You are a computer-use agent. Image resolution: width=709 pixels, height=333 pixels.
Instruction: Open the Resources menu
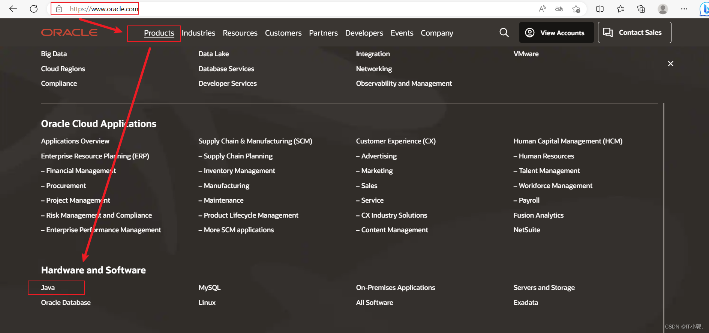pyautogui.click(x=240, y=33)
